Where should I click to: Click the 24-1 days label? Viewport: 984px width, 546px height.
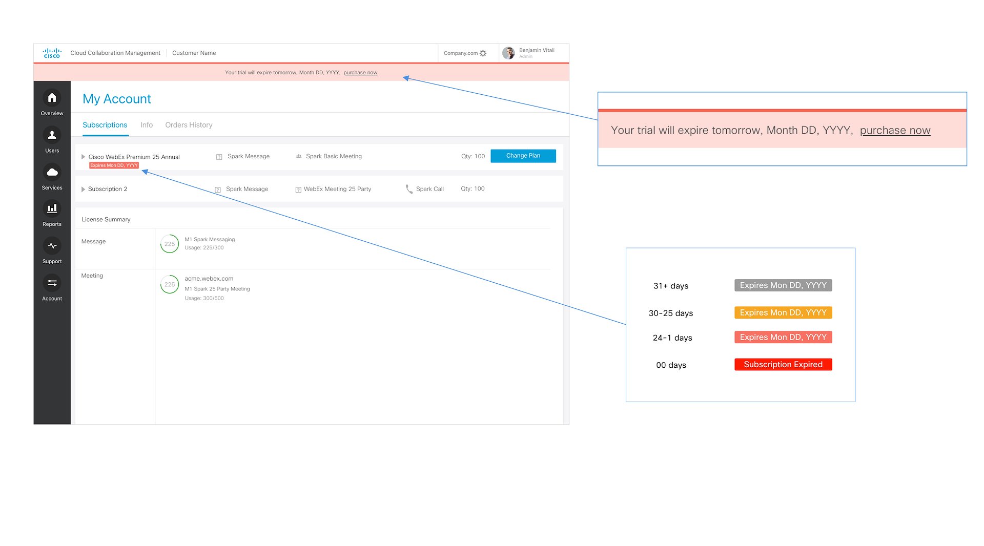[x=672, y=338]
